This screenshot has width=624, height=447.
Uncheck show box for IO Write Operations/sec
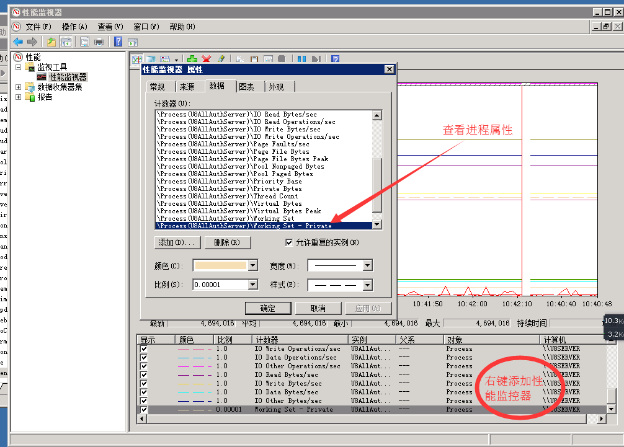coord(144,349)
